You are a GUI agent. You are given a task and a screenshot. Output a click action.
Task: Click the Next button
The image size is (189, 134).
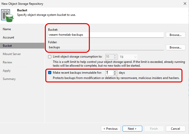tap(132, 129)
